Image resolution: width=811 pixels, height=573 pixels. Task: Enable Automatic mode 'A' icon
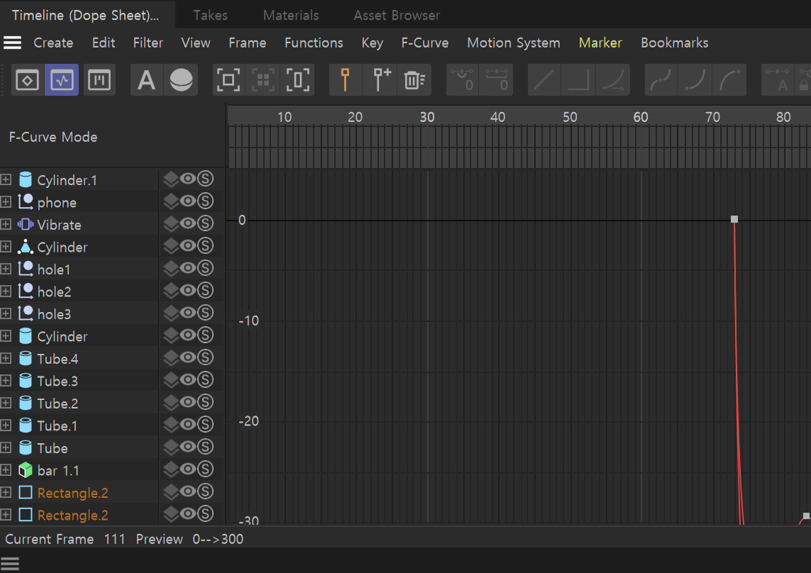click(146, 80)
